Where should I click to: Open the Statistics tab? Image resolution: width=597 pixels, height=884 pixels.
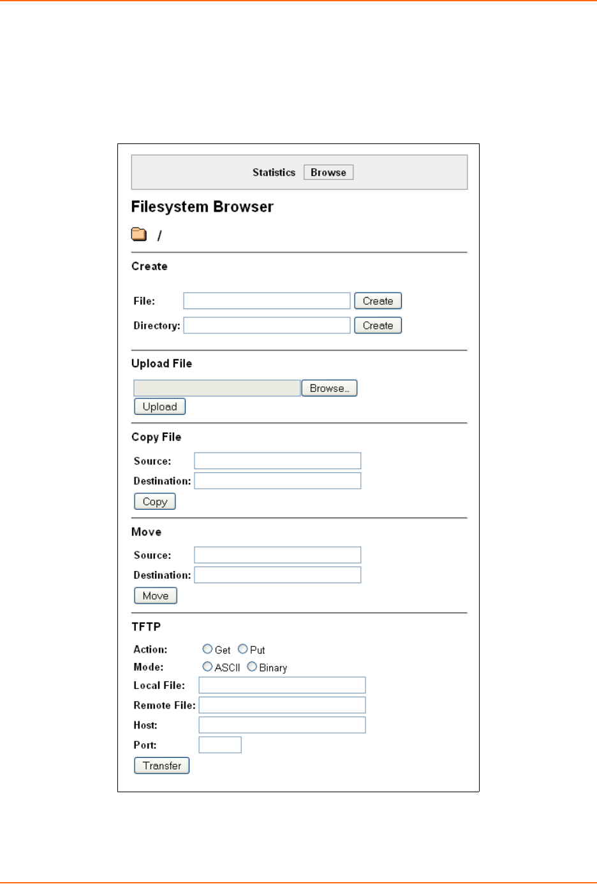click(274, 172)
